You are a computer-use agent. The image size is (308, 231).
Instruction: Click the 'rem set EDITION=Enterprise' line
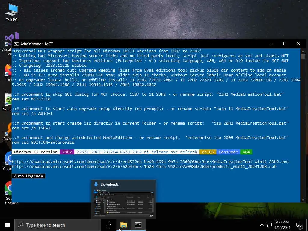pyautogui.click(x=43, y=142)
